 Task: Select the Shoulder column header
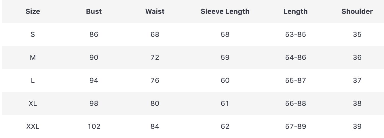(x=357, y=11)
